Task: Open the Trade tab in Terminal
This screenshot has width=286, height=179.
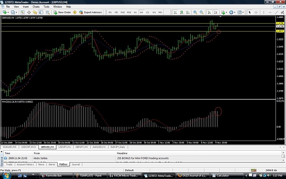Action: [9, 164]
